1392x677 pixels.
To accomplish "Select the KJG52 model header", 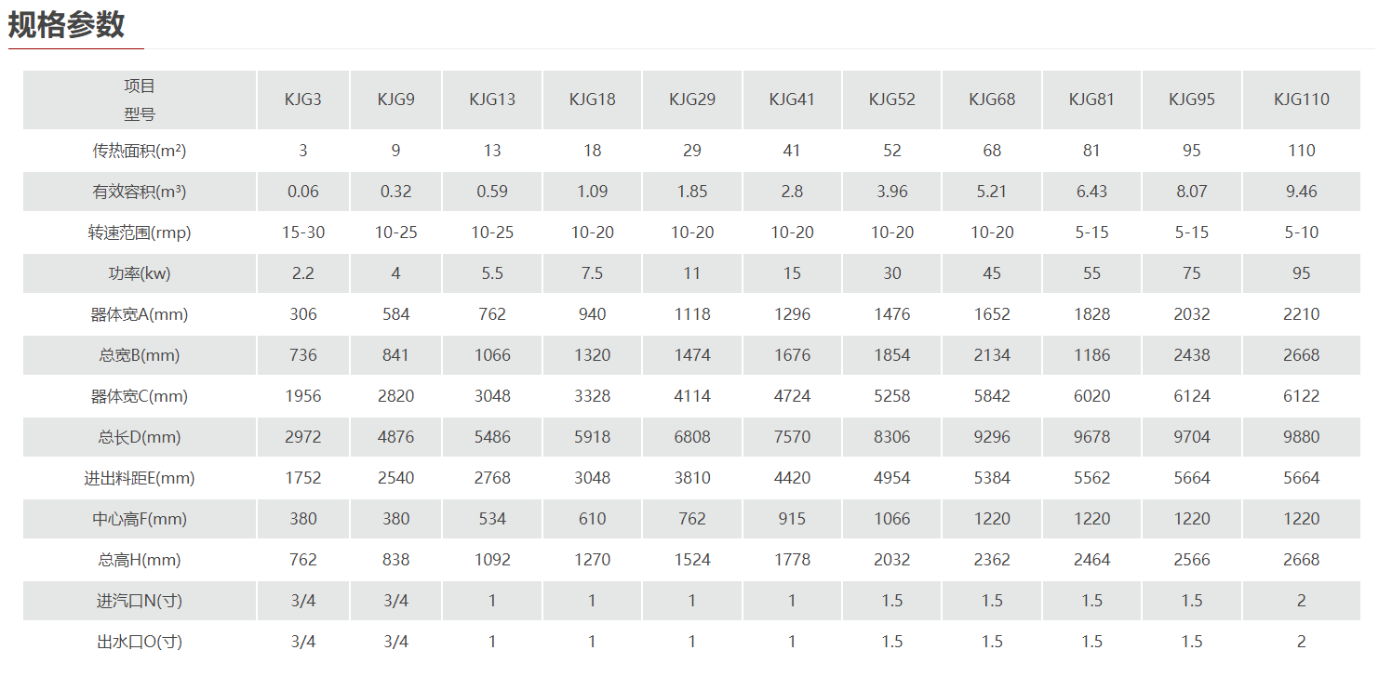I will point(892,100).
